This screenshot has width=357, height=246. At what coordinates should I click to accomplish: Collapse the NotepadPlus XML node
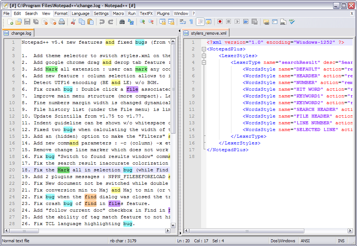point(204,49)
